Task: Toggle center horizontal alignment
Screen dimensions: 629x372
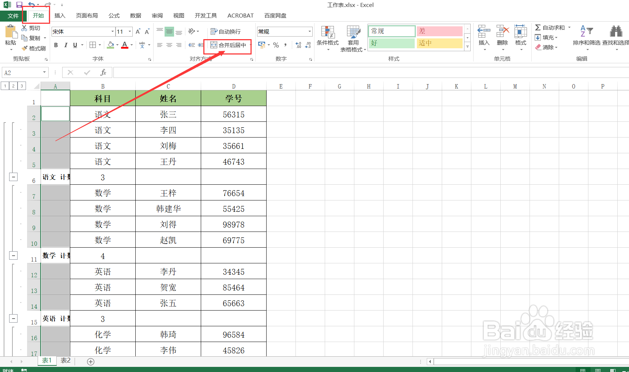Action: 169,45
